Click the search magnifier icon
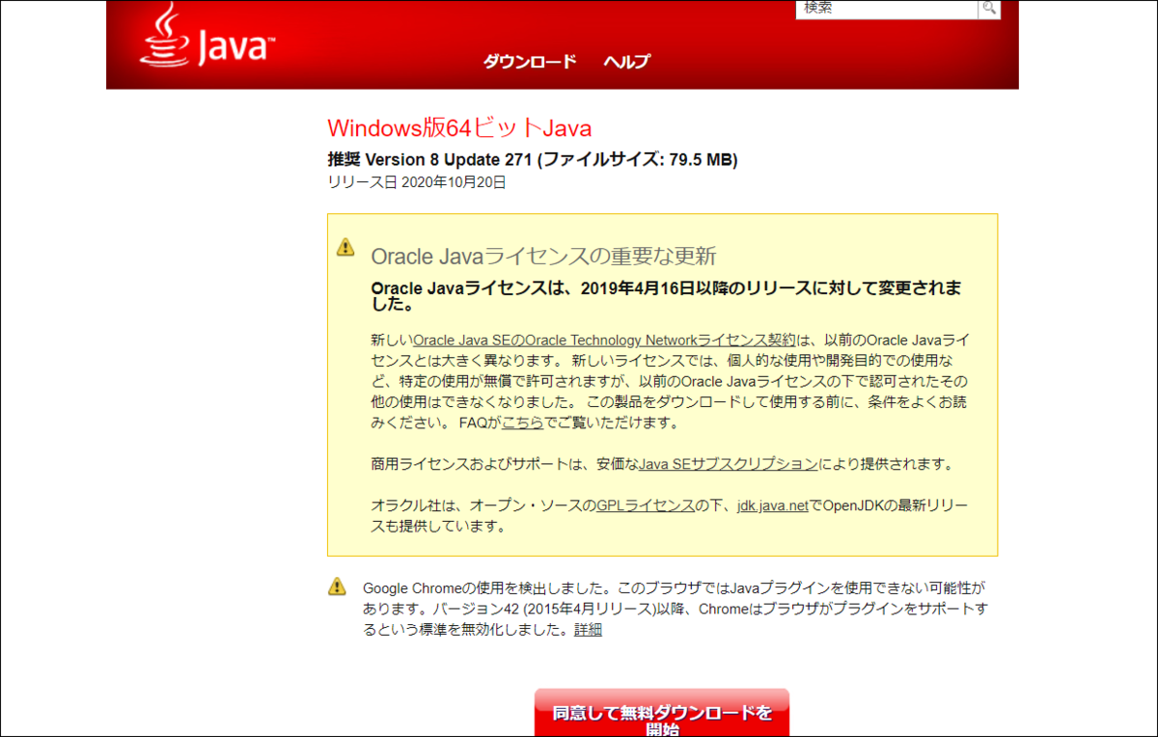The width and height of the screenshot is (1158, 737). click(x=990, y=8)
